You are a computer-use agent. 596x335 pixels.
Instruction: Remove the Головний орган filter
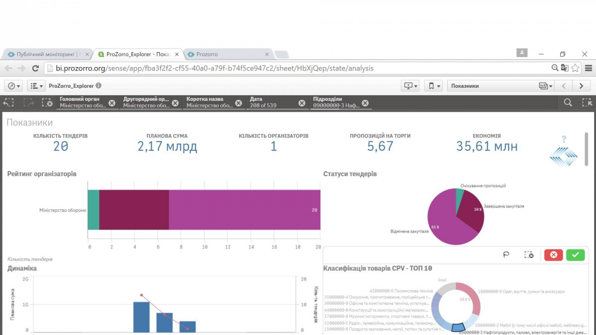tap(112, 103)
